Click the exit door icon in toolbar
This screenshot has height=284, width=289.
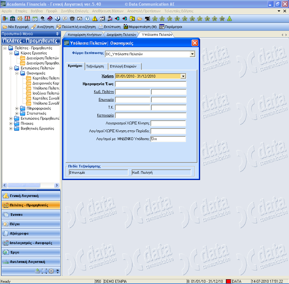5,19
